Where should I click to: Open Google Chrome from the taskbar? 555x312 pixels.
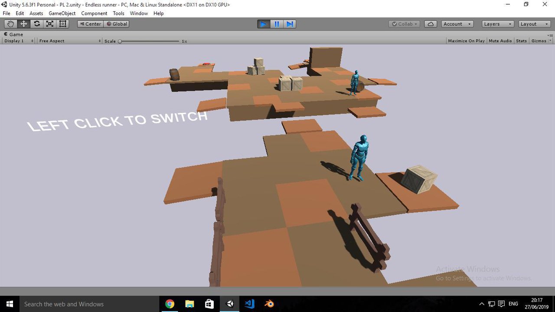click(x=170, y=304)
